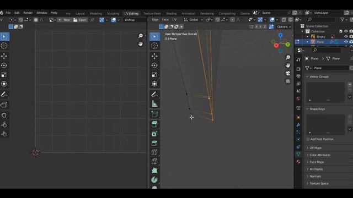Open the Edit menu
This screenshot has height=198, width=353.
click(x=17, y=13)
